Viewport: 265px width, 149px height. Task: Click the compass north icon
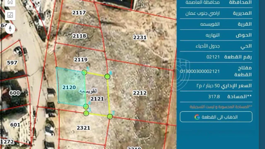click(10, 29)
